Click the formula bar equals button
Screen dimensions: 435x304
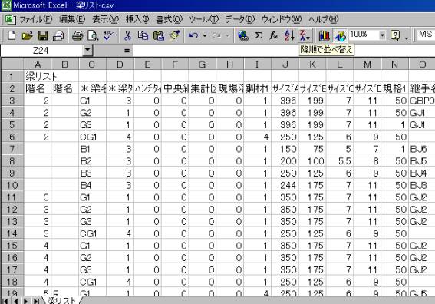[x=127, y=51]
